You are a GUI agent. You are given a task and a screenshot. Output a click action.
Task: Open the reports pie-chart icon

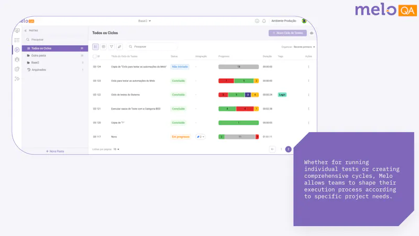click(17, 69)
